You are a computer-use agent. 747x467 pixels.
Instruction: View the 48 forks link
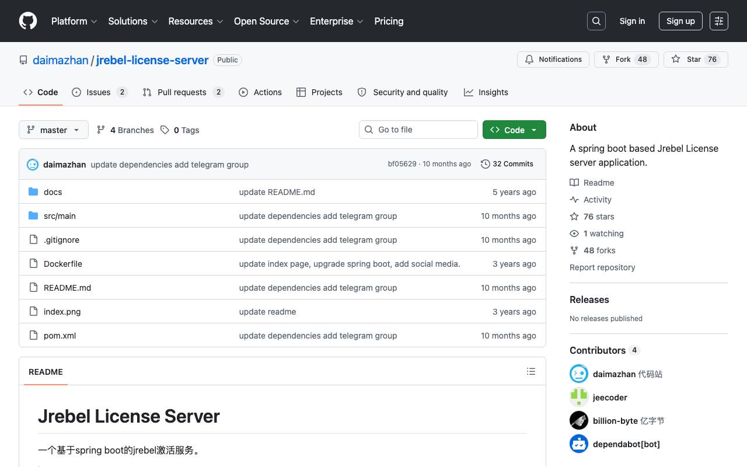[x=592, y=250]
